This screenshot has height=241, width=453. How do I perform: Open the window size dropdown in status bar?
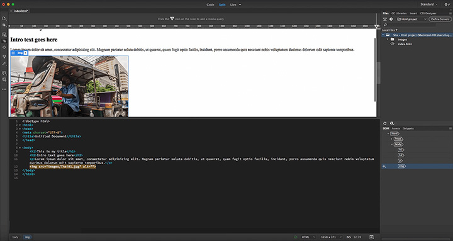(x=331, y=237)
